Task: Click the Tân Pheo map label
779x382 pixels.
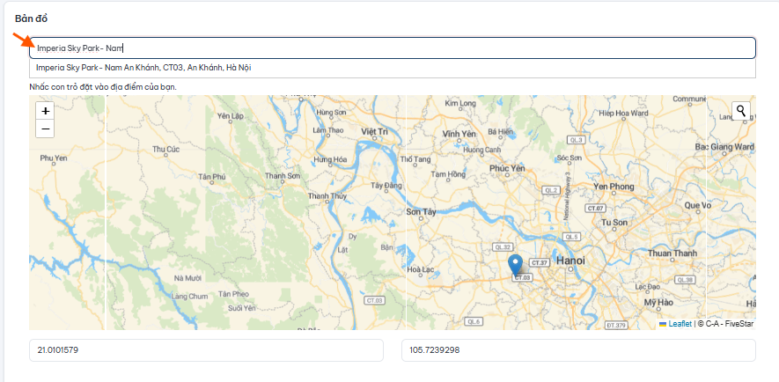Action: point(233,294)
